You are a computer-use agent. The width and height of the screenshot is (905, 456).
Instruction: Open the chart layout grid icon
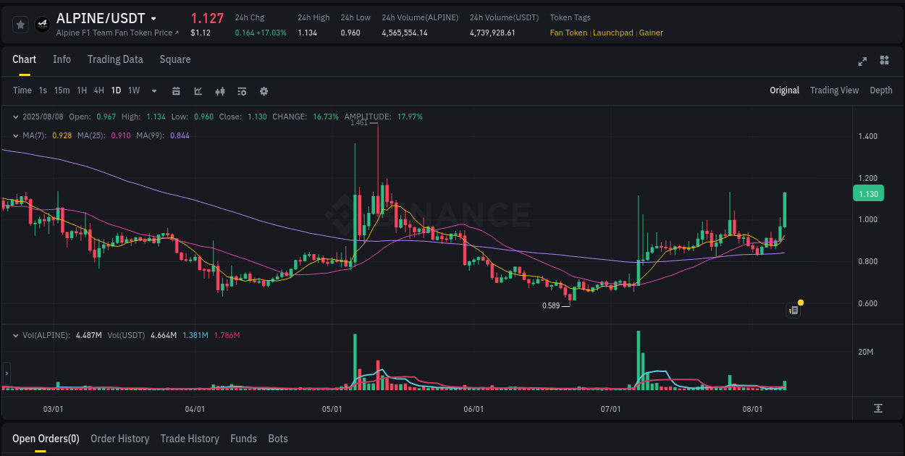click(885, 60)
